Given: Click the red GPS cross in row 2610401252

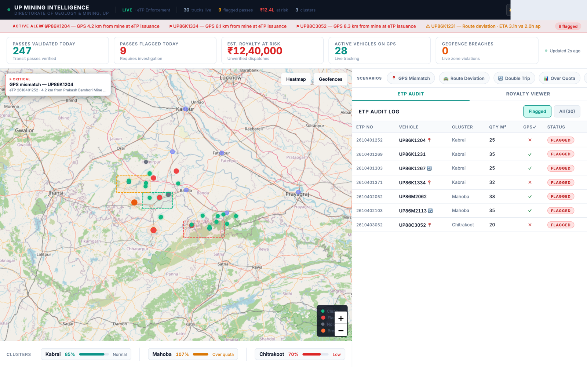Looking at the screenshot, I should [x=530, y=140].
